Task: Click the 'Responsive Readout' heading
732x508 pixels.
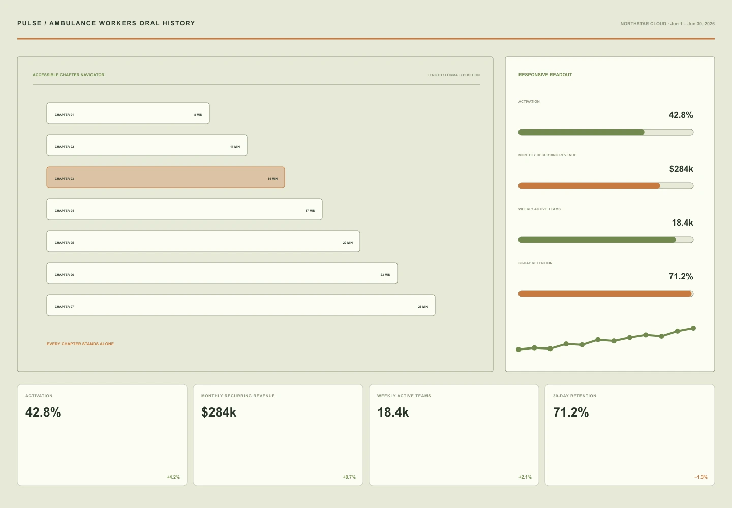Action: click(x=545, y=75)
